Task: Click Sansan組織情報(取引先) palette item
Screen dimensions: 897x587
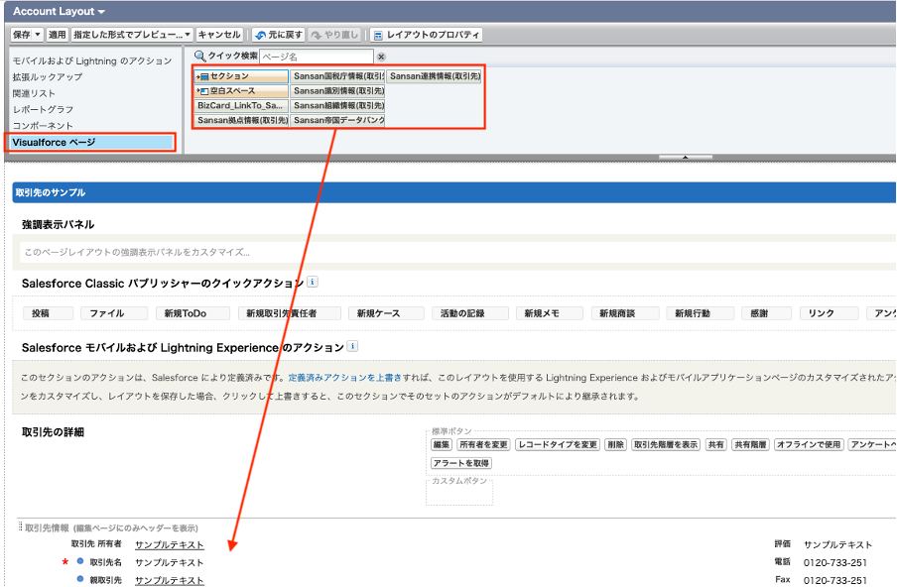Action: tap(337, 106)
